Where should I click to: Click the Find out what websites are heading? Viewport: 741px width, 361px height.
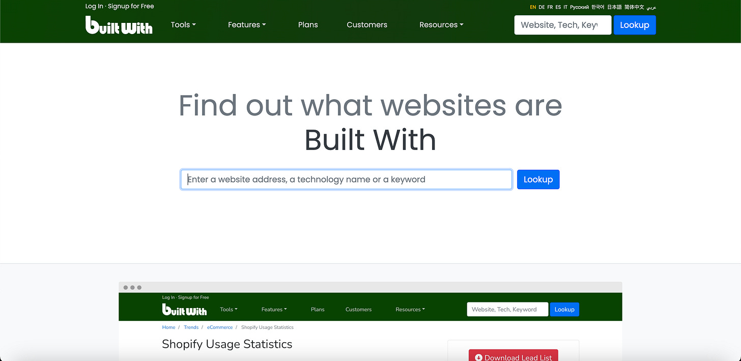[x=370, y=105]
